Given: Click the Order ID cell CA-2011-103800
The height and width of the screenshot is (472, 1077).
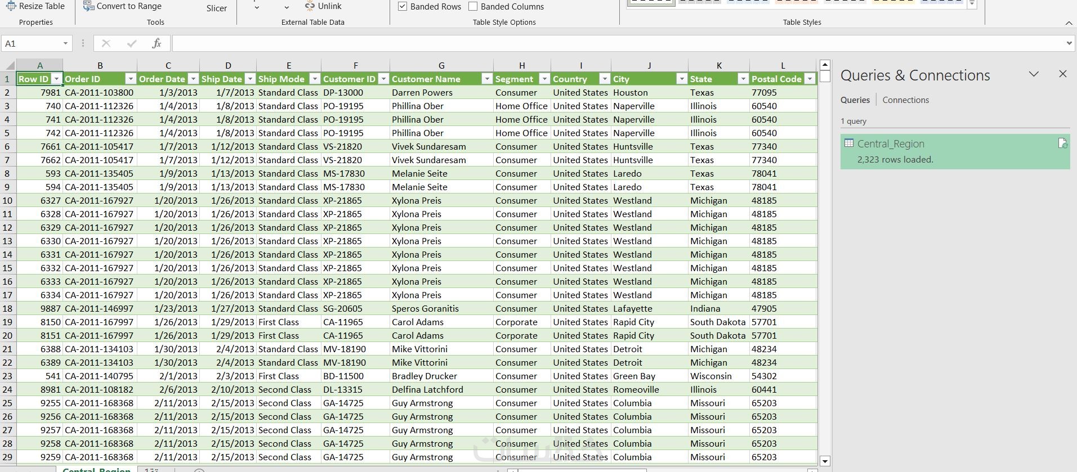Looking at the screenshot, I should click(100, 92).
